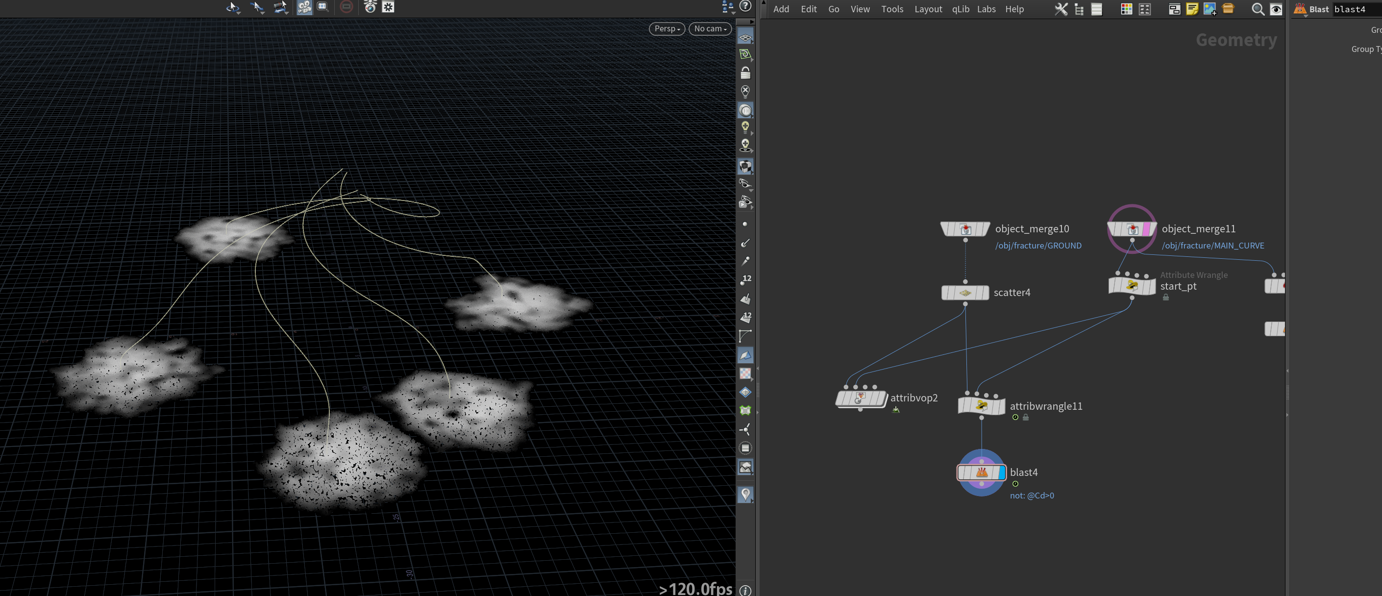Click the blast4 node name field
Screen dimensions: 1382x596
pos(1357,9)
